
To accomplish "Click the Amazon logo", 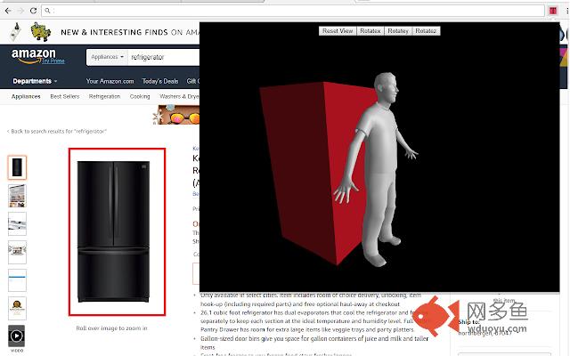I will tap(34, 55).
